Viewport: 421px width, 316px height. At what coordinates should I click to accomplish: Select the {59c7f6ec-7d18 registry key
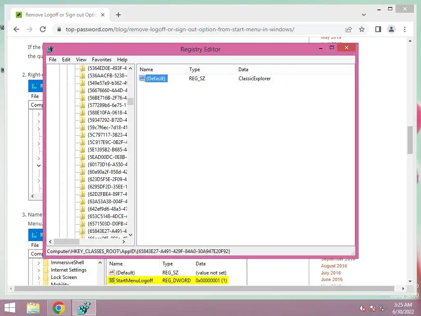tap(107, 128)
